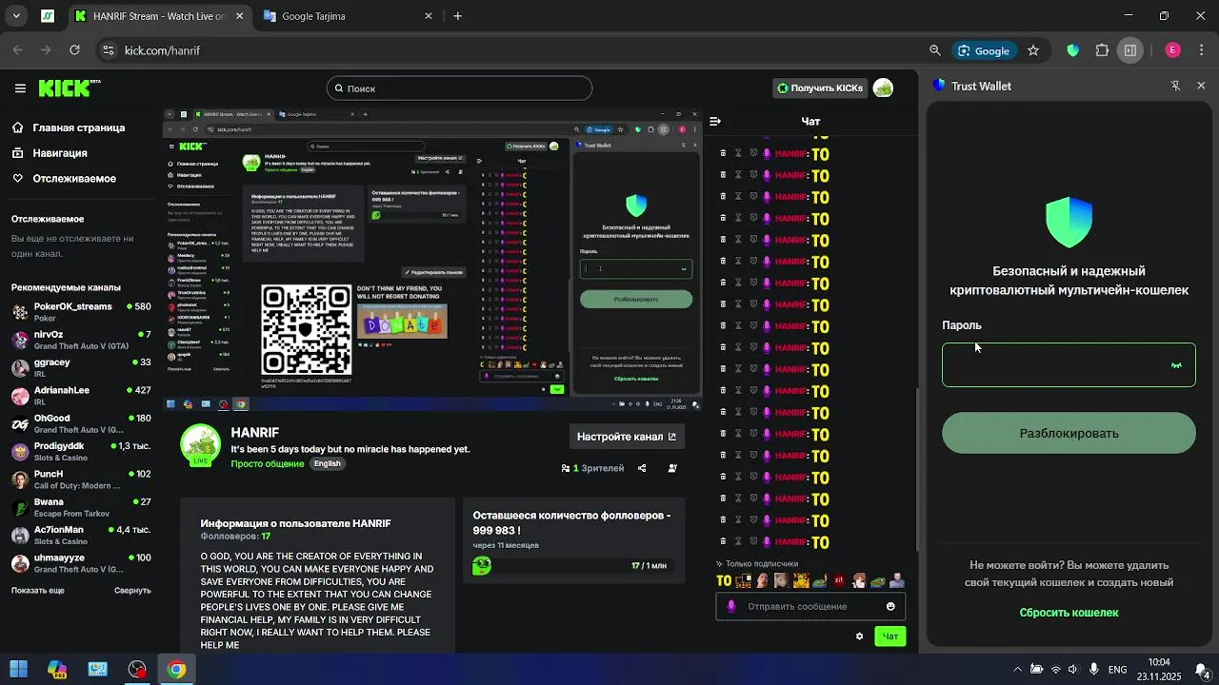This screenshot has width=1219, height=685.
Task: Select HANRIF Stream browser tab
Action: tap(159, 16)
